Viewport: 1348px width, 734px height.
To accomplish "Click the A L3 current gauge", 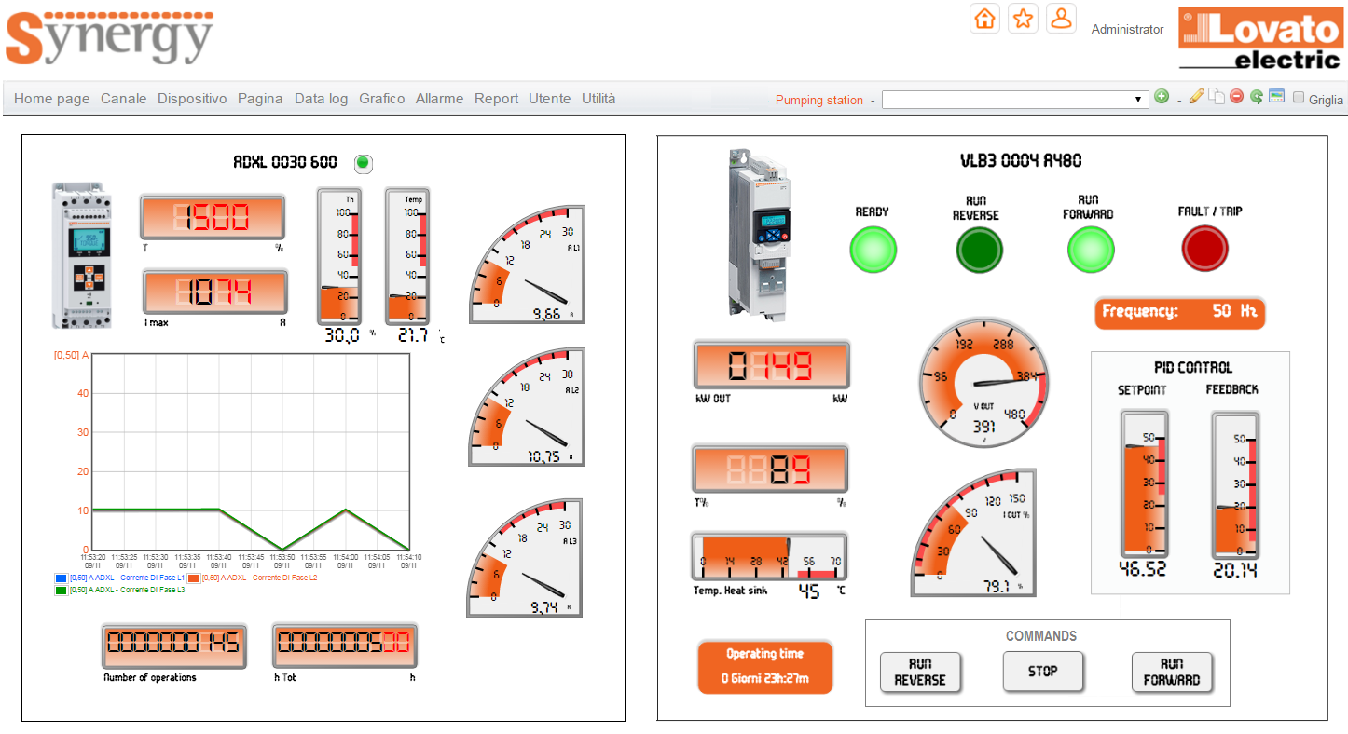I will click(525, 558).
